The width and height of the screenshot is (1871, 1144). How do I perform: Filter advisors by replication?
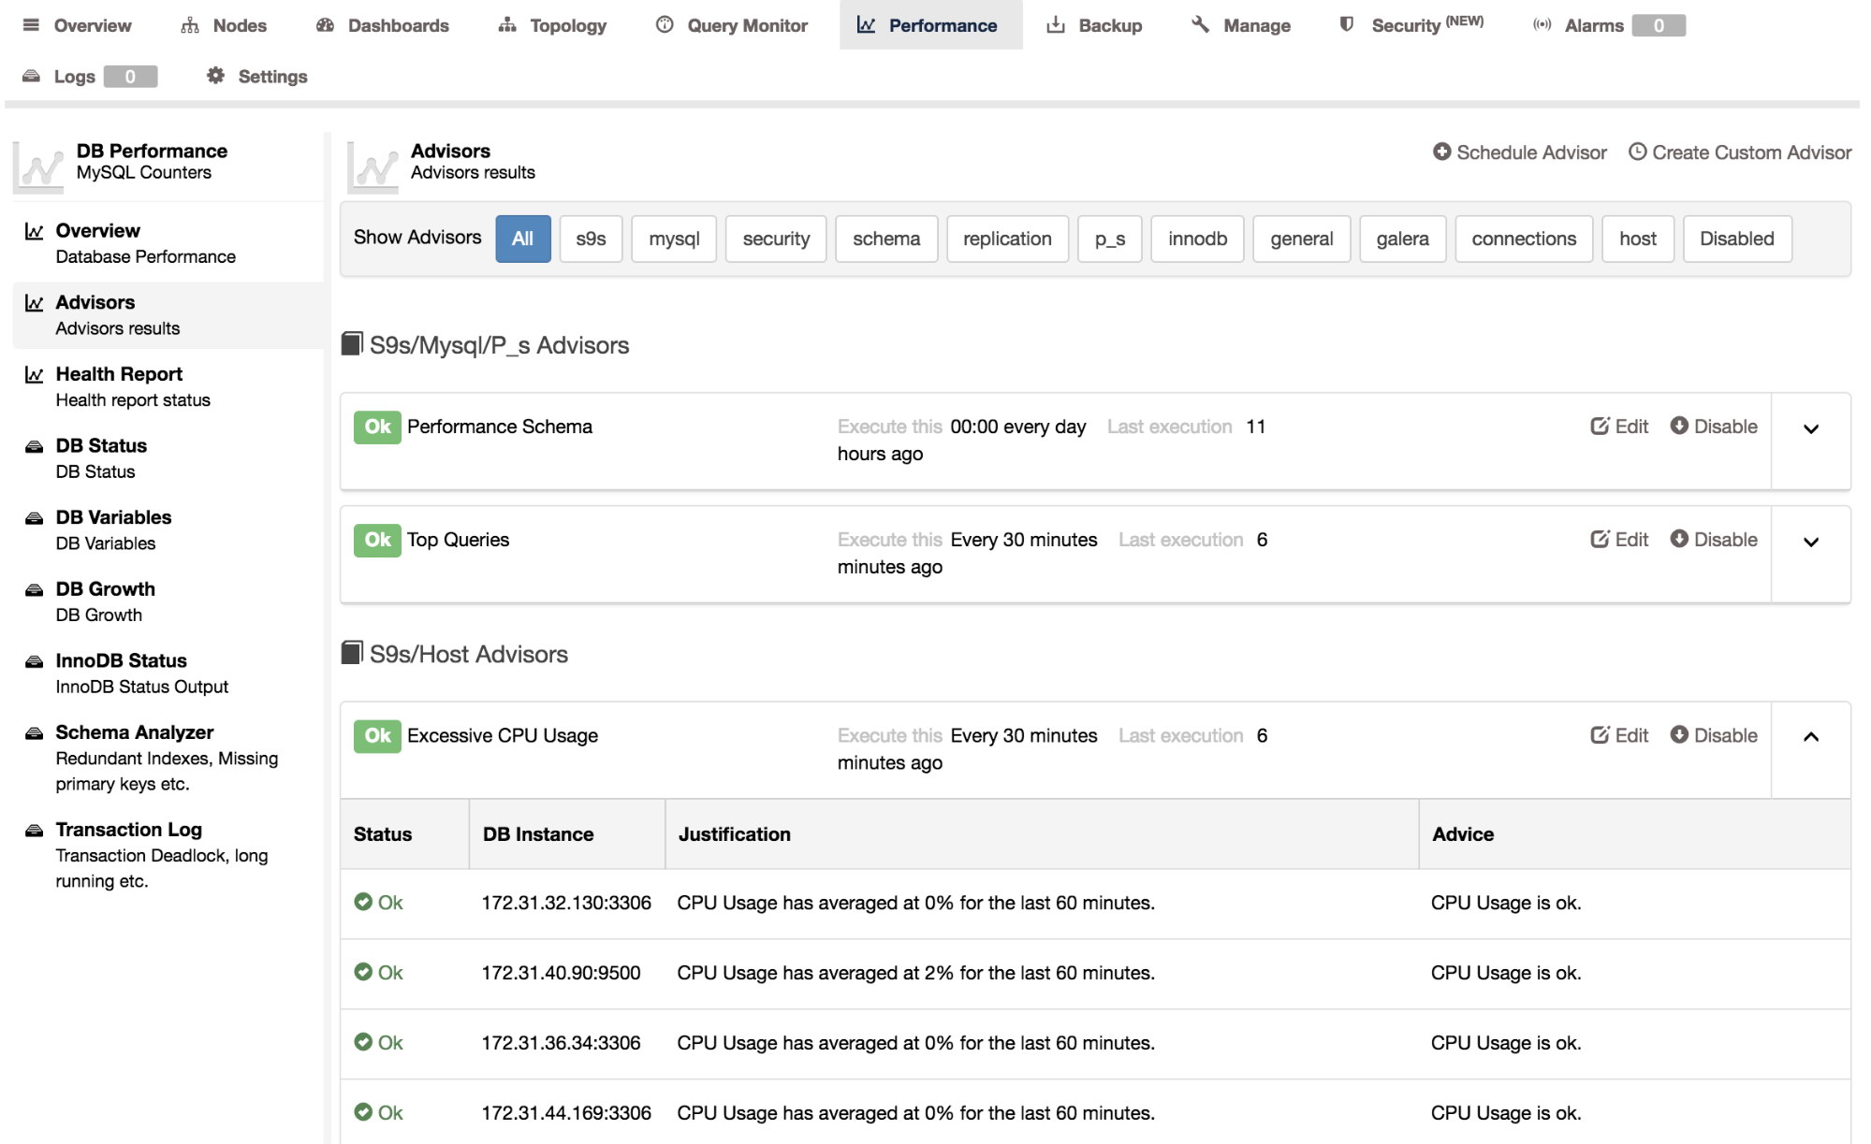point(1007,239)
